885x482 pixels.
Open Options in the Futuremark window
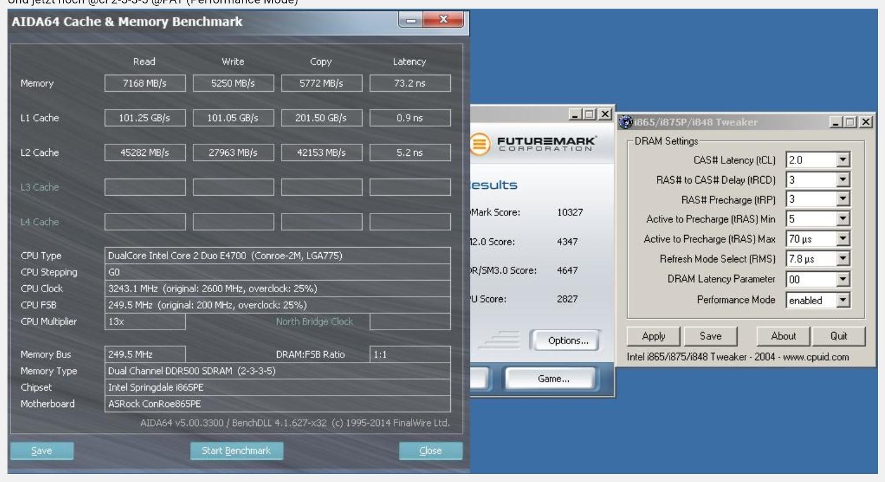click(x=568, y=341)
